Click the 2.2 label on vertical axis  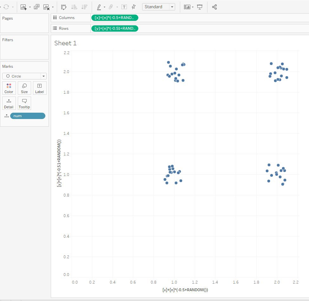click(x=67, y=53)
